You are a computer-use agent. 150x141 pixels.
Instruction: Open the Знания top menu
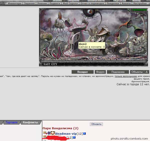click(57, 1)
